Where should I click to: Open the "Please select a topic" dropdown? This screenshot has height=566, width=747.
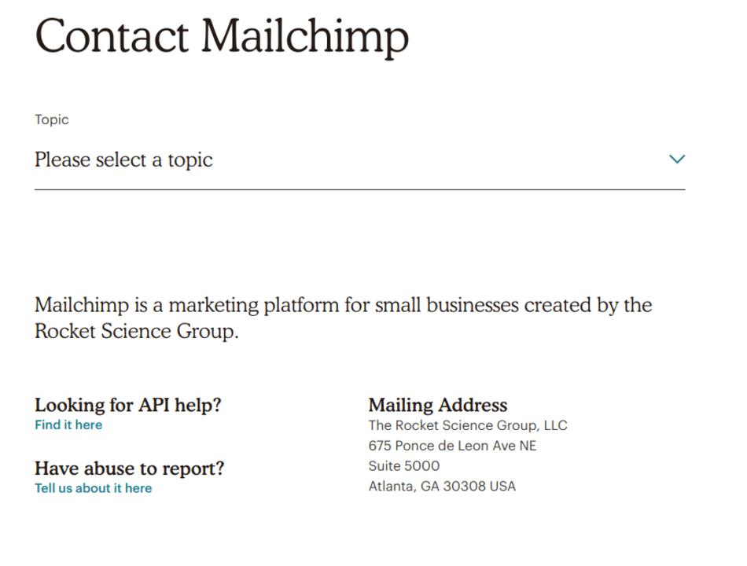click(x=123, y=160)
